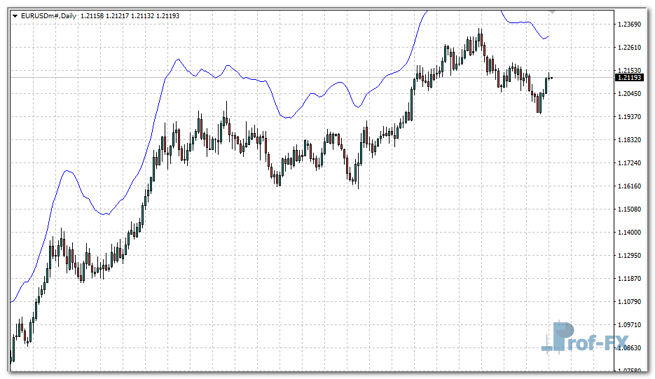Click the current price label 1.21193
The image size is (655, 379).
click(630, 77)
